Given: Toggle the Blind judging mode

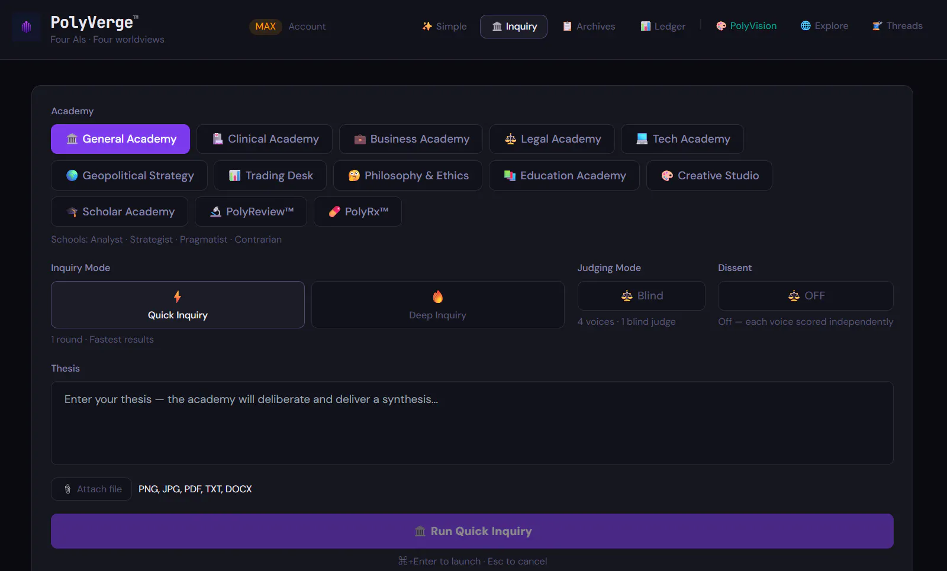Looking at the screenshot, I should (x=642, y=296).
